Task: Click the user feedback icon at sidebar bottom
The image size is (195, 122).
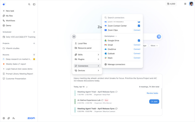Action: coord(14,118)
